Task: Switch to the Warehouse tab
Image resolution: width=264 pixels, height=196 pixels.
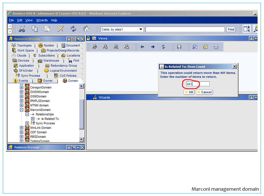Action: pyautogui.click(x=48, y=60)
